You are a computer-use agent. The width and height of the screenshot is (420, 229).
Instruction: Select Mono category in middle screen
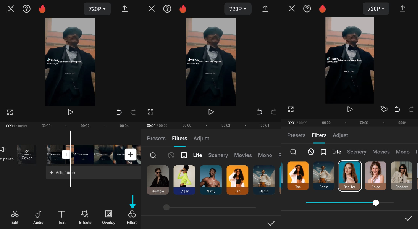pyautogui.click(x=265, y=155)
